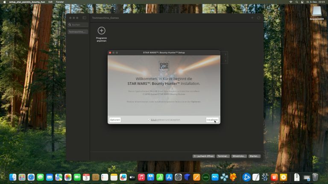Viewport: 328px width, 184px height.
Task: Open Launchpad in the Dock
Action: [22, 177]
